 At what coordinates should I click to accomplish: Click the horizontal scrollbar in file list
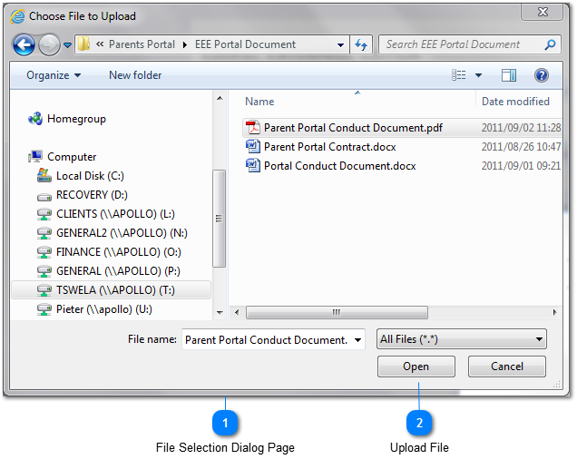tap(336, 312)
